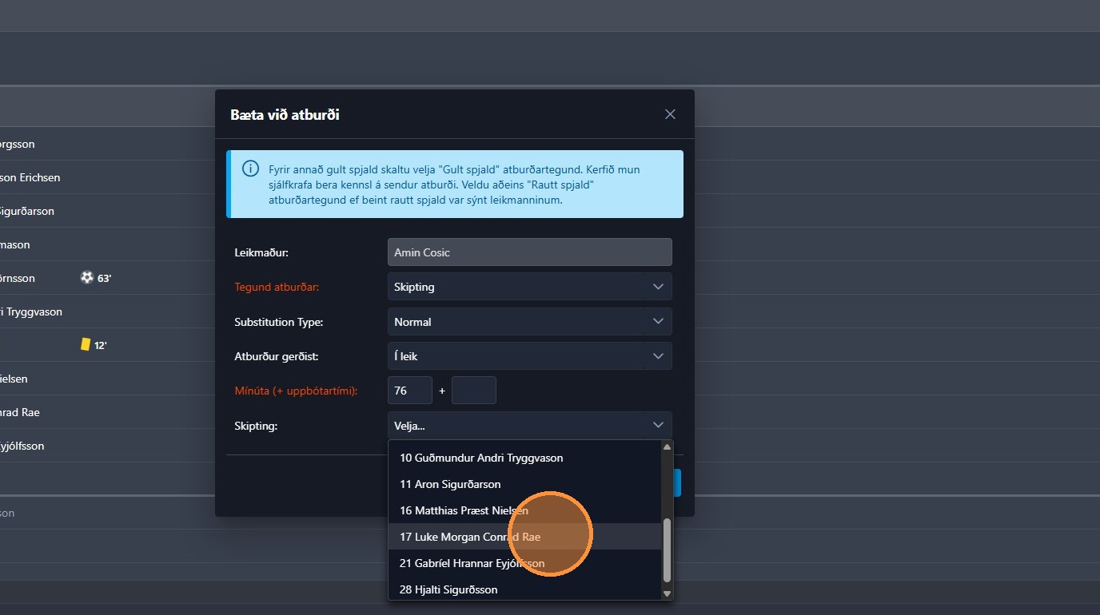Click the Leikmaður label
The width and height of the screenshot is (1100, 615).
point(261,252)
